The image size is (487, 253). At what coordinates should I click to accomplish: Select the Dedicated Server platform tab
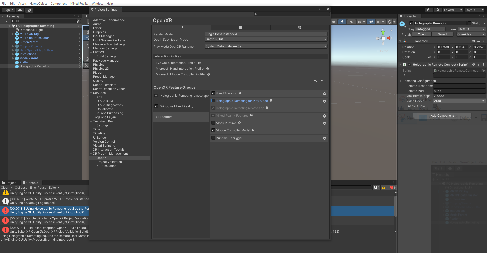pyautogui.click(x=240, y=27)
